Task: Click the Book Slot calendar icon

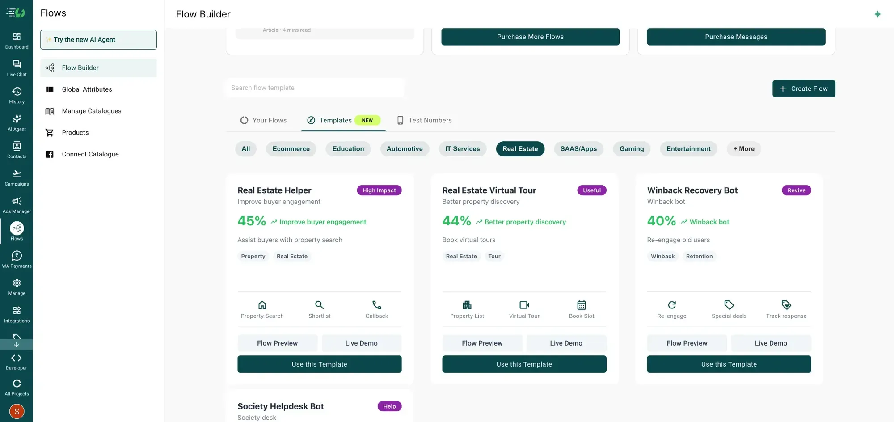Action: (582, 305)
